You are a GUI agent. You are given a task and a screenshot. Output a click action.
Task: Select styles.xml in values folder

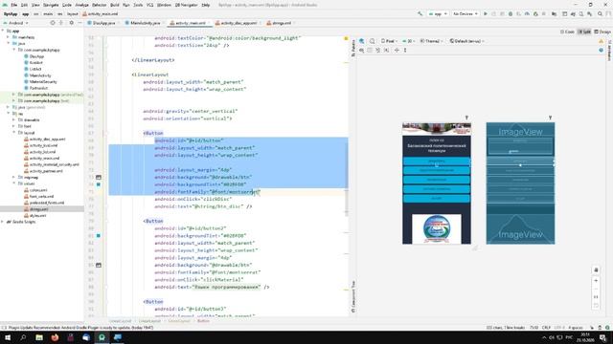point(37,215)
